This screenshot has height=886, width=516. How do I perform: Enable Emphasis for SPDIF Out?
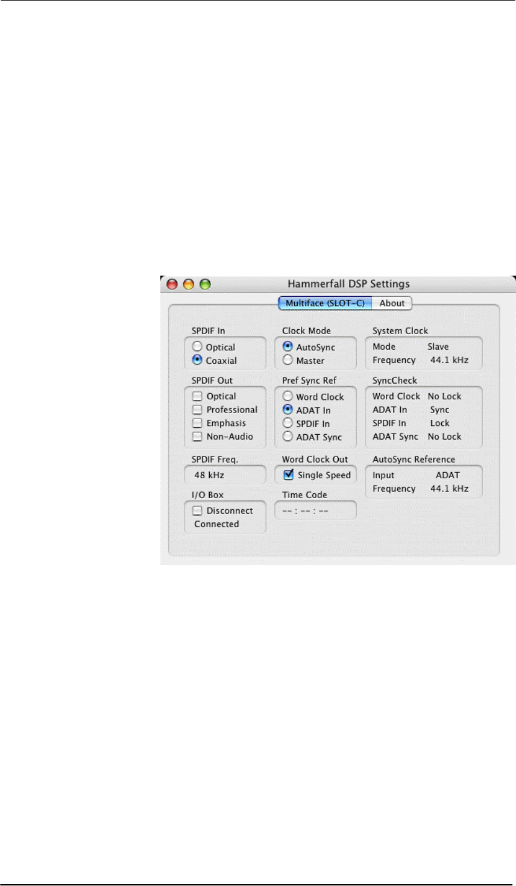click(x=197, y=423)
